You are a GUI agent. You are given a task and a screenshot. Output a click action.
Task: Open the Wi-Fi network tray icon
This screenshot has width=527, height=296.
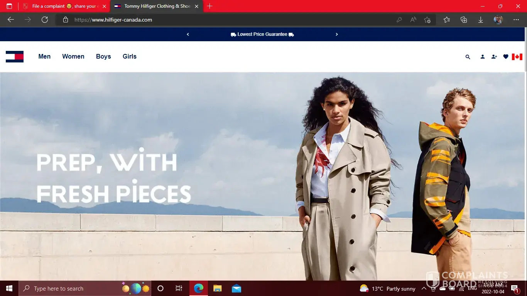pyautogui.click(x=461, y=288)
